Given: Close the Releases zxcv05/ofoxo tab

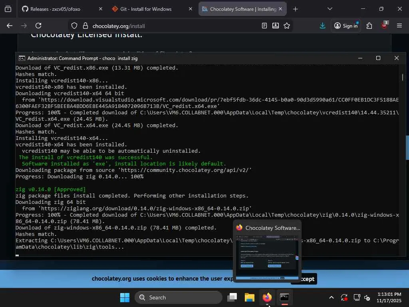Looking at the screenshot, I should [101, 9].
